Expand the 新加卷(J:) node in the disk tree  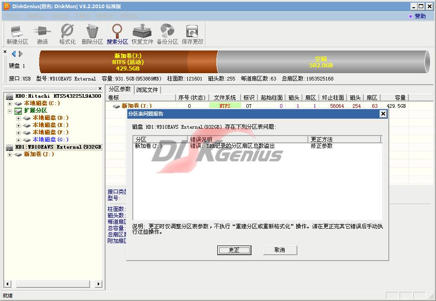[x=10, y=155]
